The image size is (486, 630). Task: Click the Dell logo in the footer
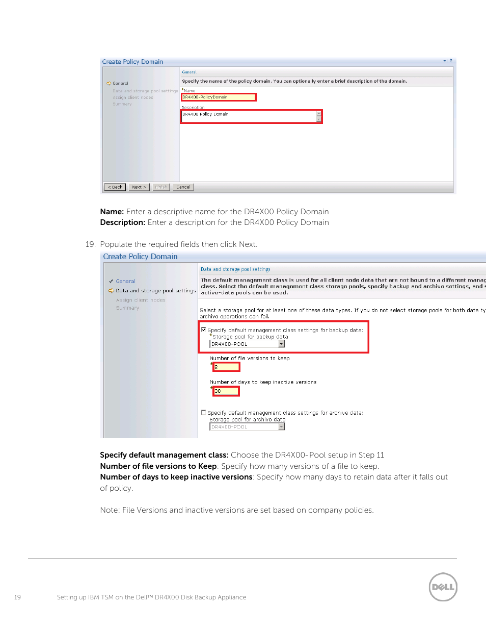(x=443, y=587)
